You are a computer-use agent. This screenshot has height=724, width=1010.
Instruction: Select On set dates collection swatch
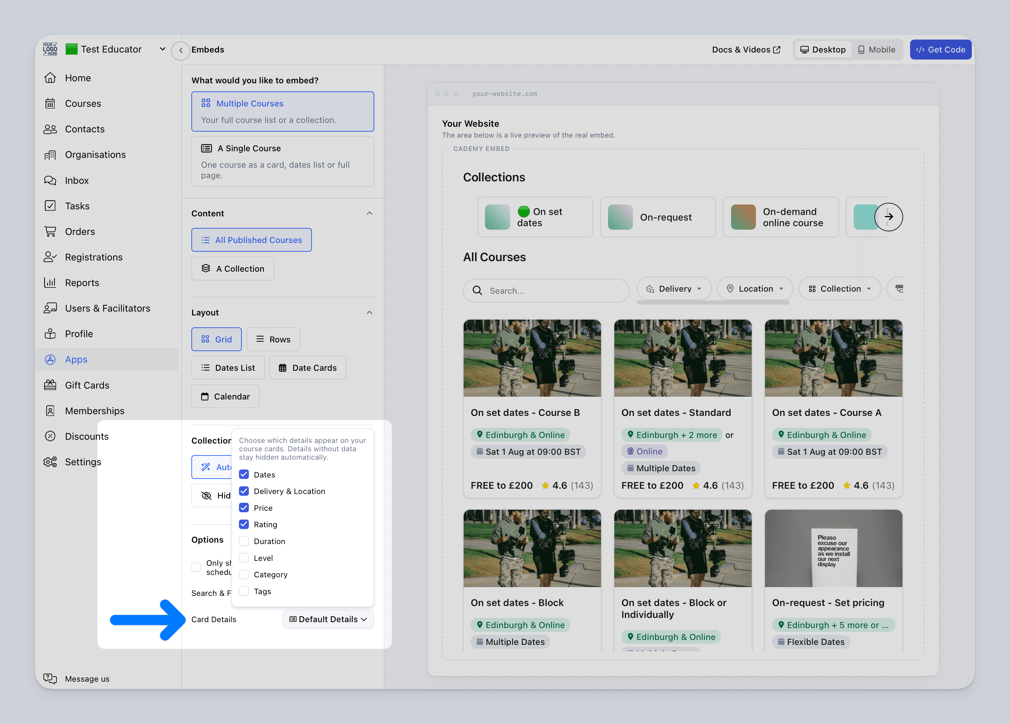(x=497, y=217)
